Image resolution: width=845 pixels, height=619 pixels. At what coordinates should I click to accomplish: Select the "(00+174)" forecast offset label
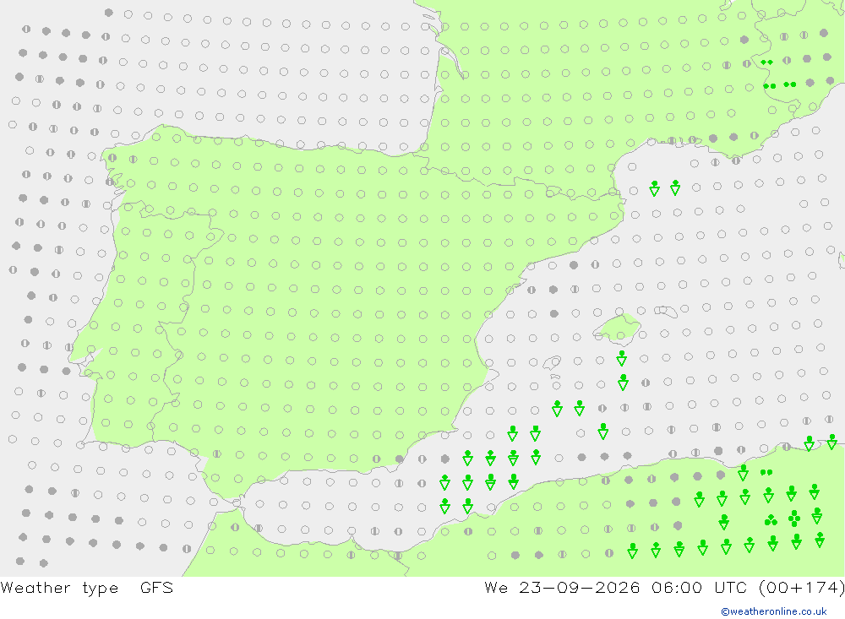[801, 587]
